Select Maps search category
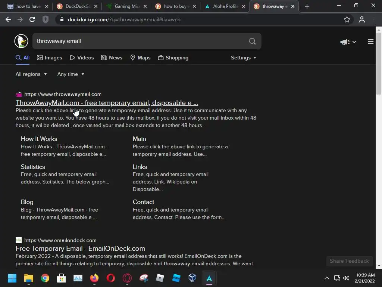Viewport: 382px width, 287px height. click(x=140, y=58)
